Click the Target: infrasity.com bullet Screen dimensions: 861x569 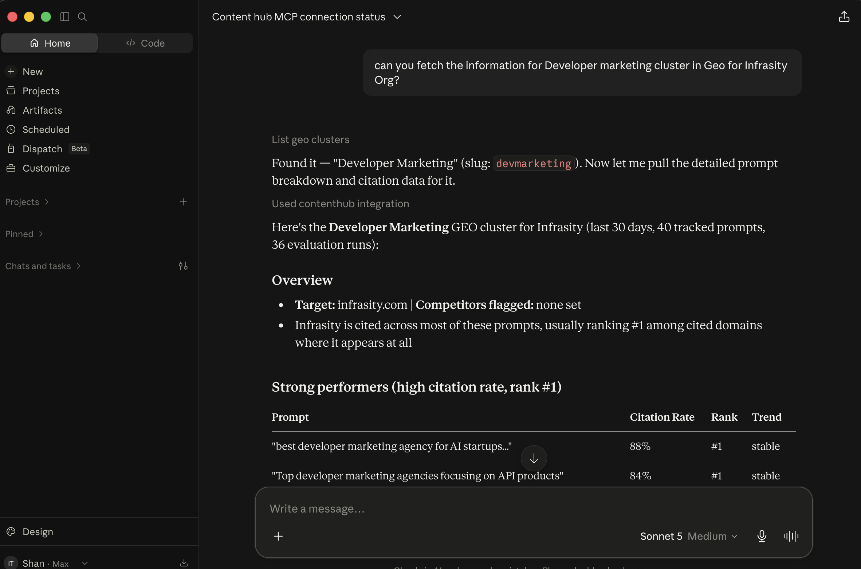(438, 305)
